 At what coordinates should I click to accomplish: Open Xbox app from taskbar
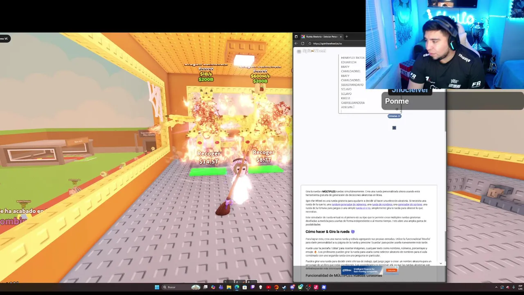[x=300, y=287]
